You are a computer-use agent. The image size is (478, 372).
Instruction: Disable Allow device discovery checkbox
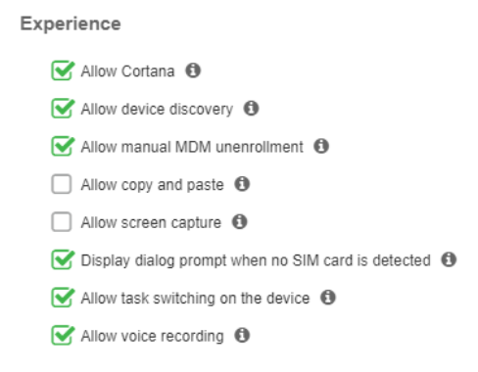coord(62,108)
